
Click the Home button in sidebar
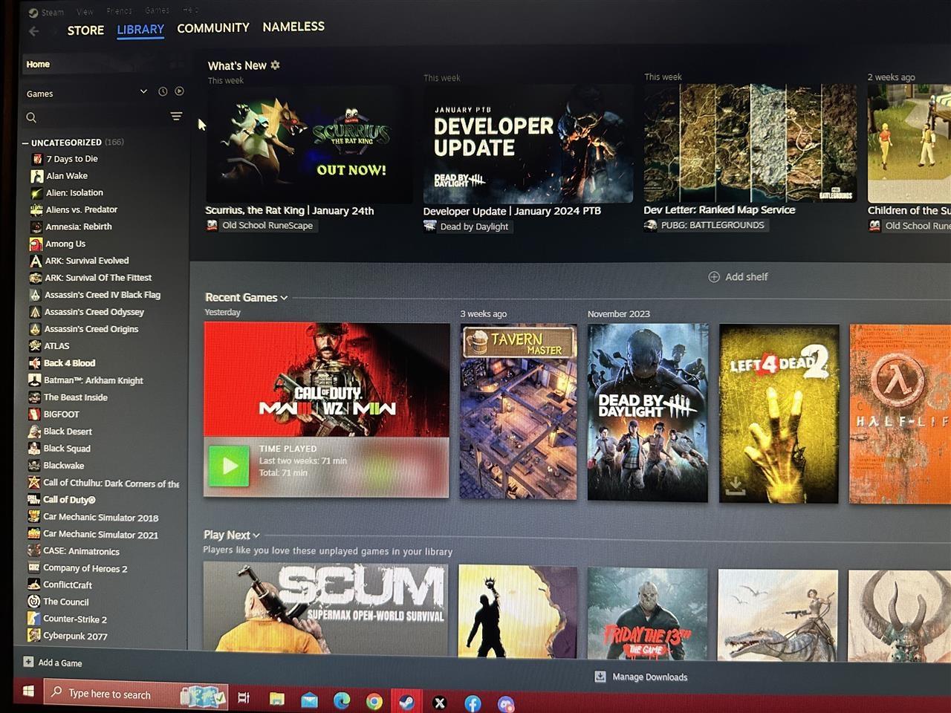pyautogui.click(x=104, y=65)
